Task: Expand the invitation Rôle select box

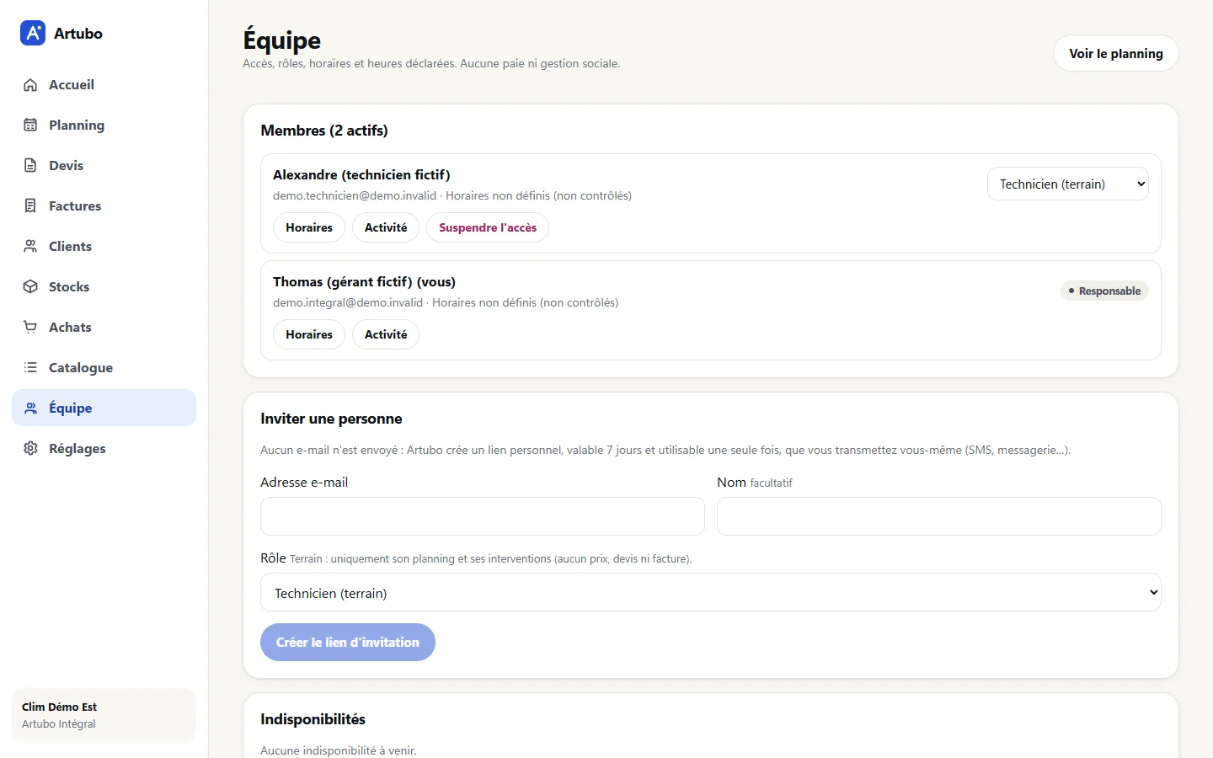Action: coord(710,593)
